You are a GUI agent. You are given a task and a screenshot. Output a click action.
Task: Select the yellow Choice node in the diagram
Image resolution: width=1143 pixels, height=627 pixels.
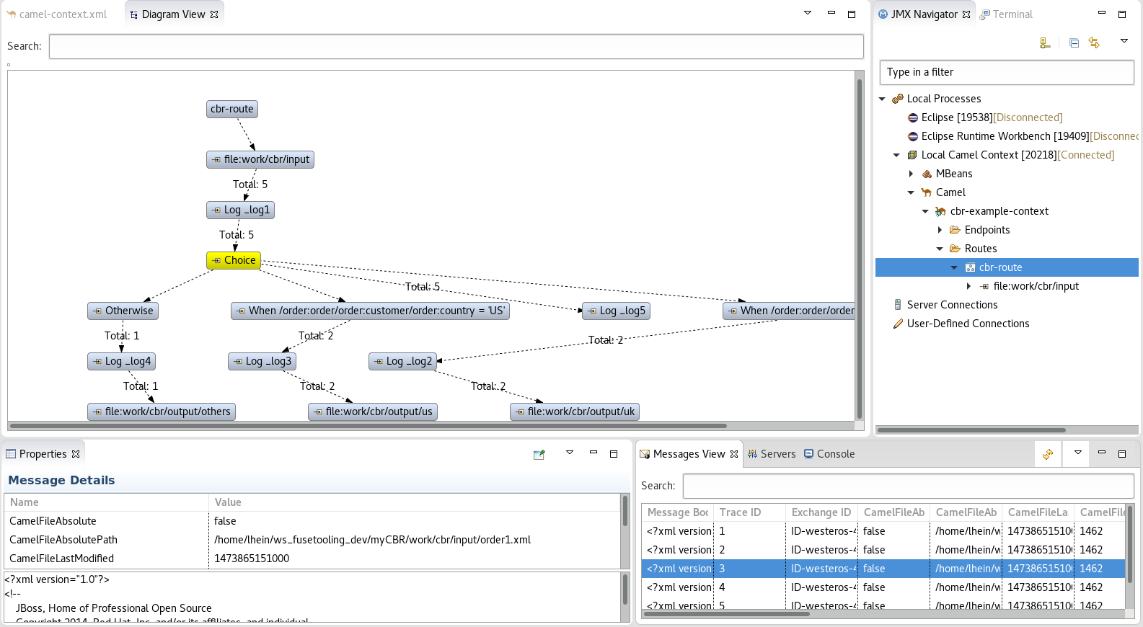[234, 260]
